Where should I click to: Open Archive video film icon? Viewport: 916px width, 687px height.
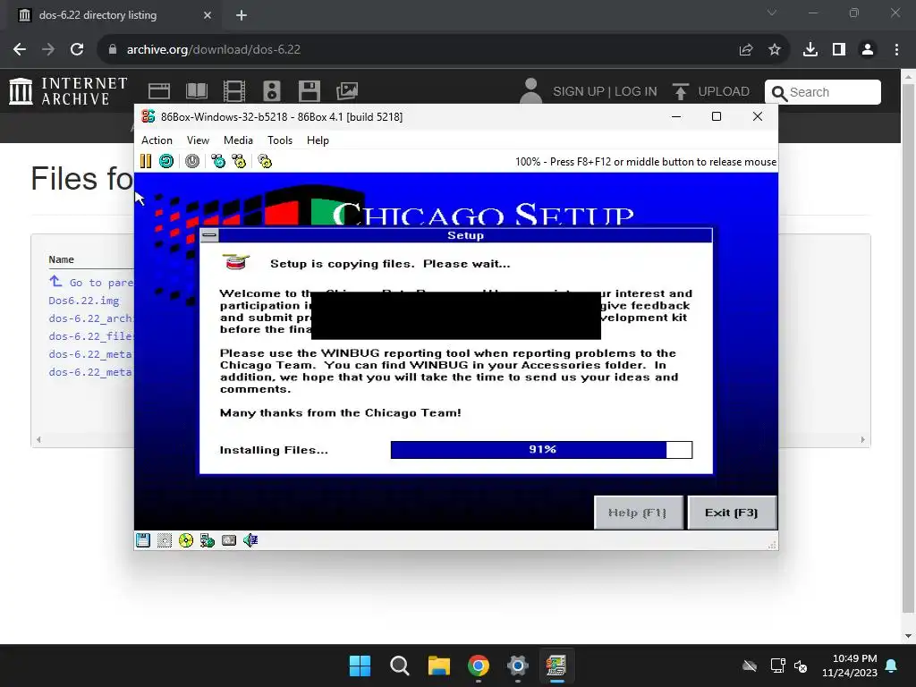(x=234, y=91)
